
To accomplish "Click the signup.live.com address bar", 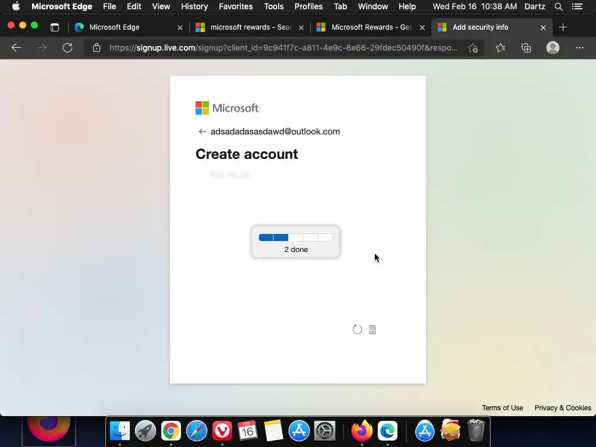I will (x=283, y=48).
